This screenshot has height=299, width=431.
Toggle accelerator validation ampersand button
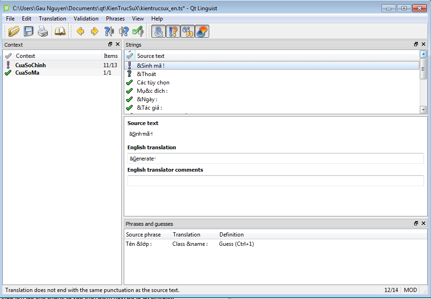pyautogui.click(x=159, y=31)
